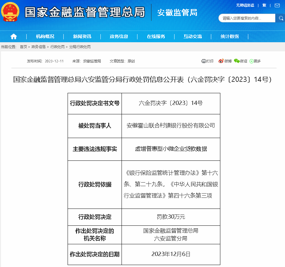Click the 行政处罚依据 header cell
Screen dimensions: 285x267
point(95,184)
